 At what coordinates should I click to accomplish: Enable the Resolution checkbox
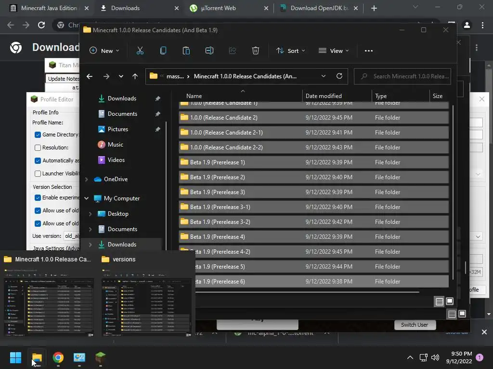coord(38,148)
